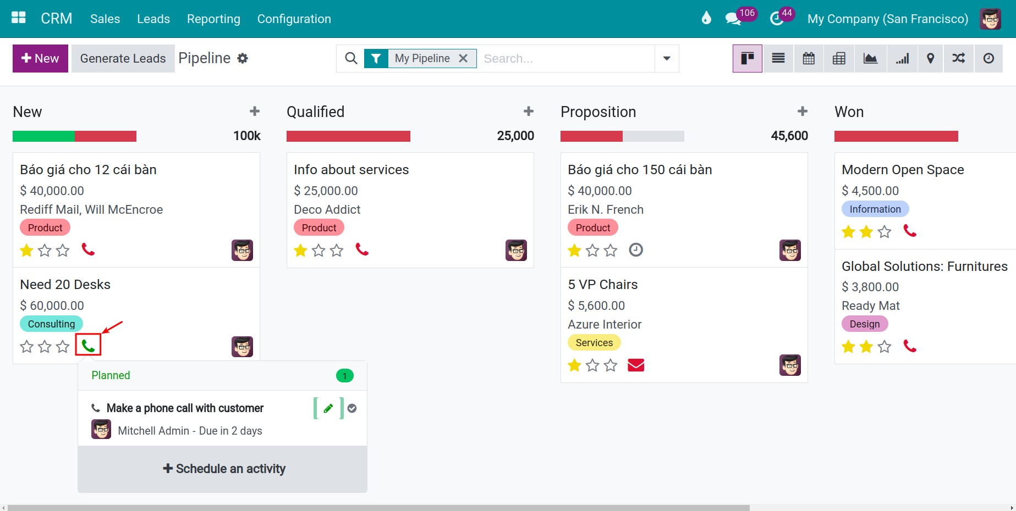1016x511 pixels.
Task: Click red bar of Qualified column progress
Action: [348, 136]
